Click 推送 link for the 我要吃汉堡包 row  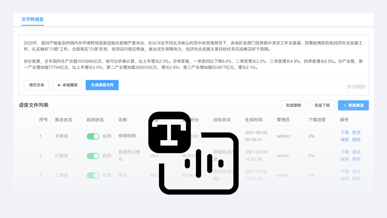356,152
